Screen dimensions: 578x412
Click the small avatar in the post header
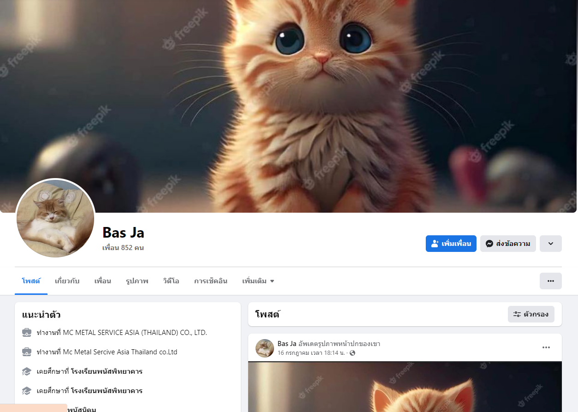(265, 348)
